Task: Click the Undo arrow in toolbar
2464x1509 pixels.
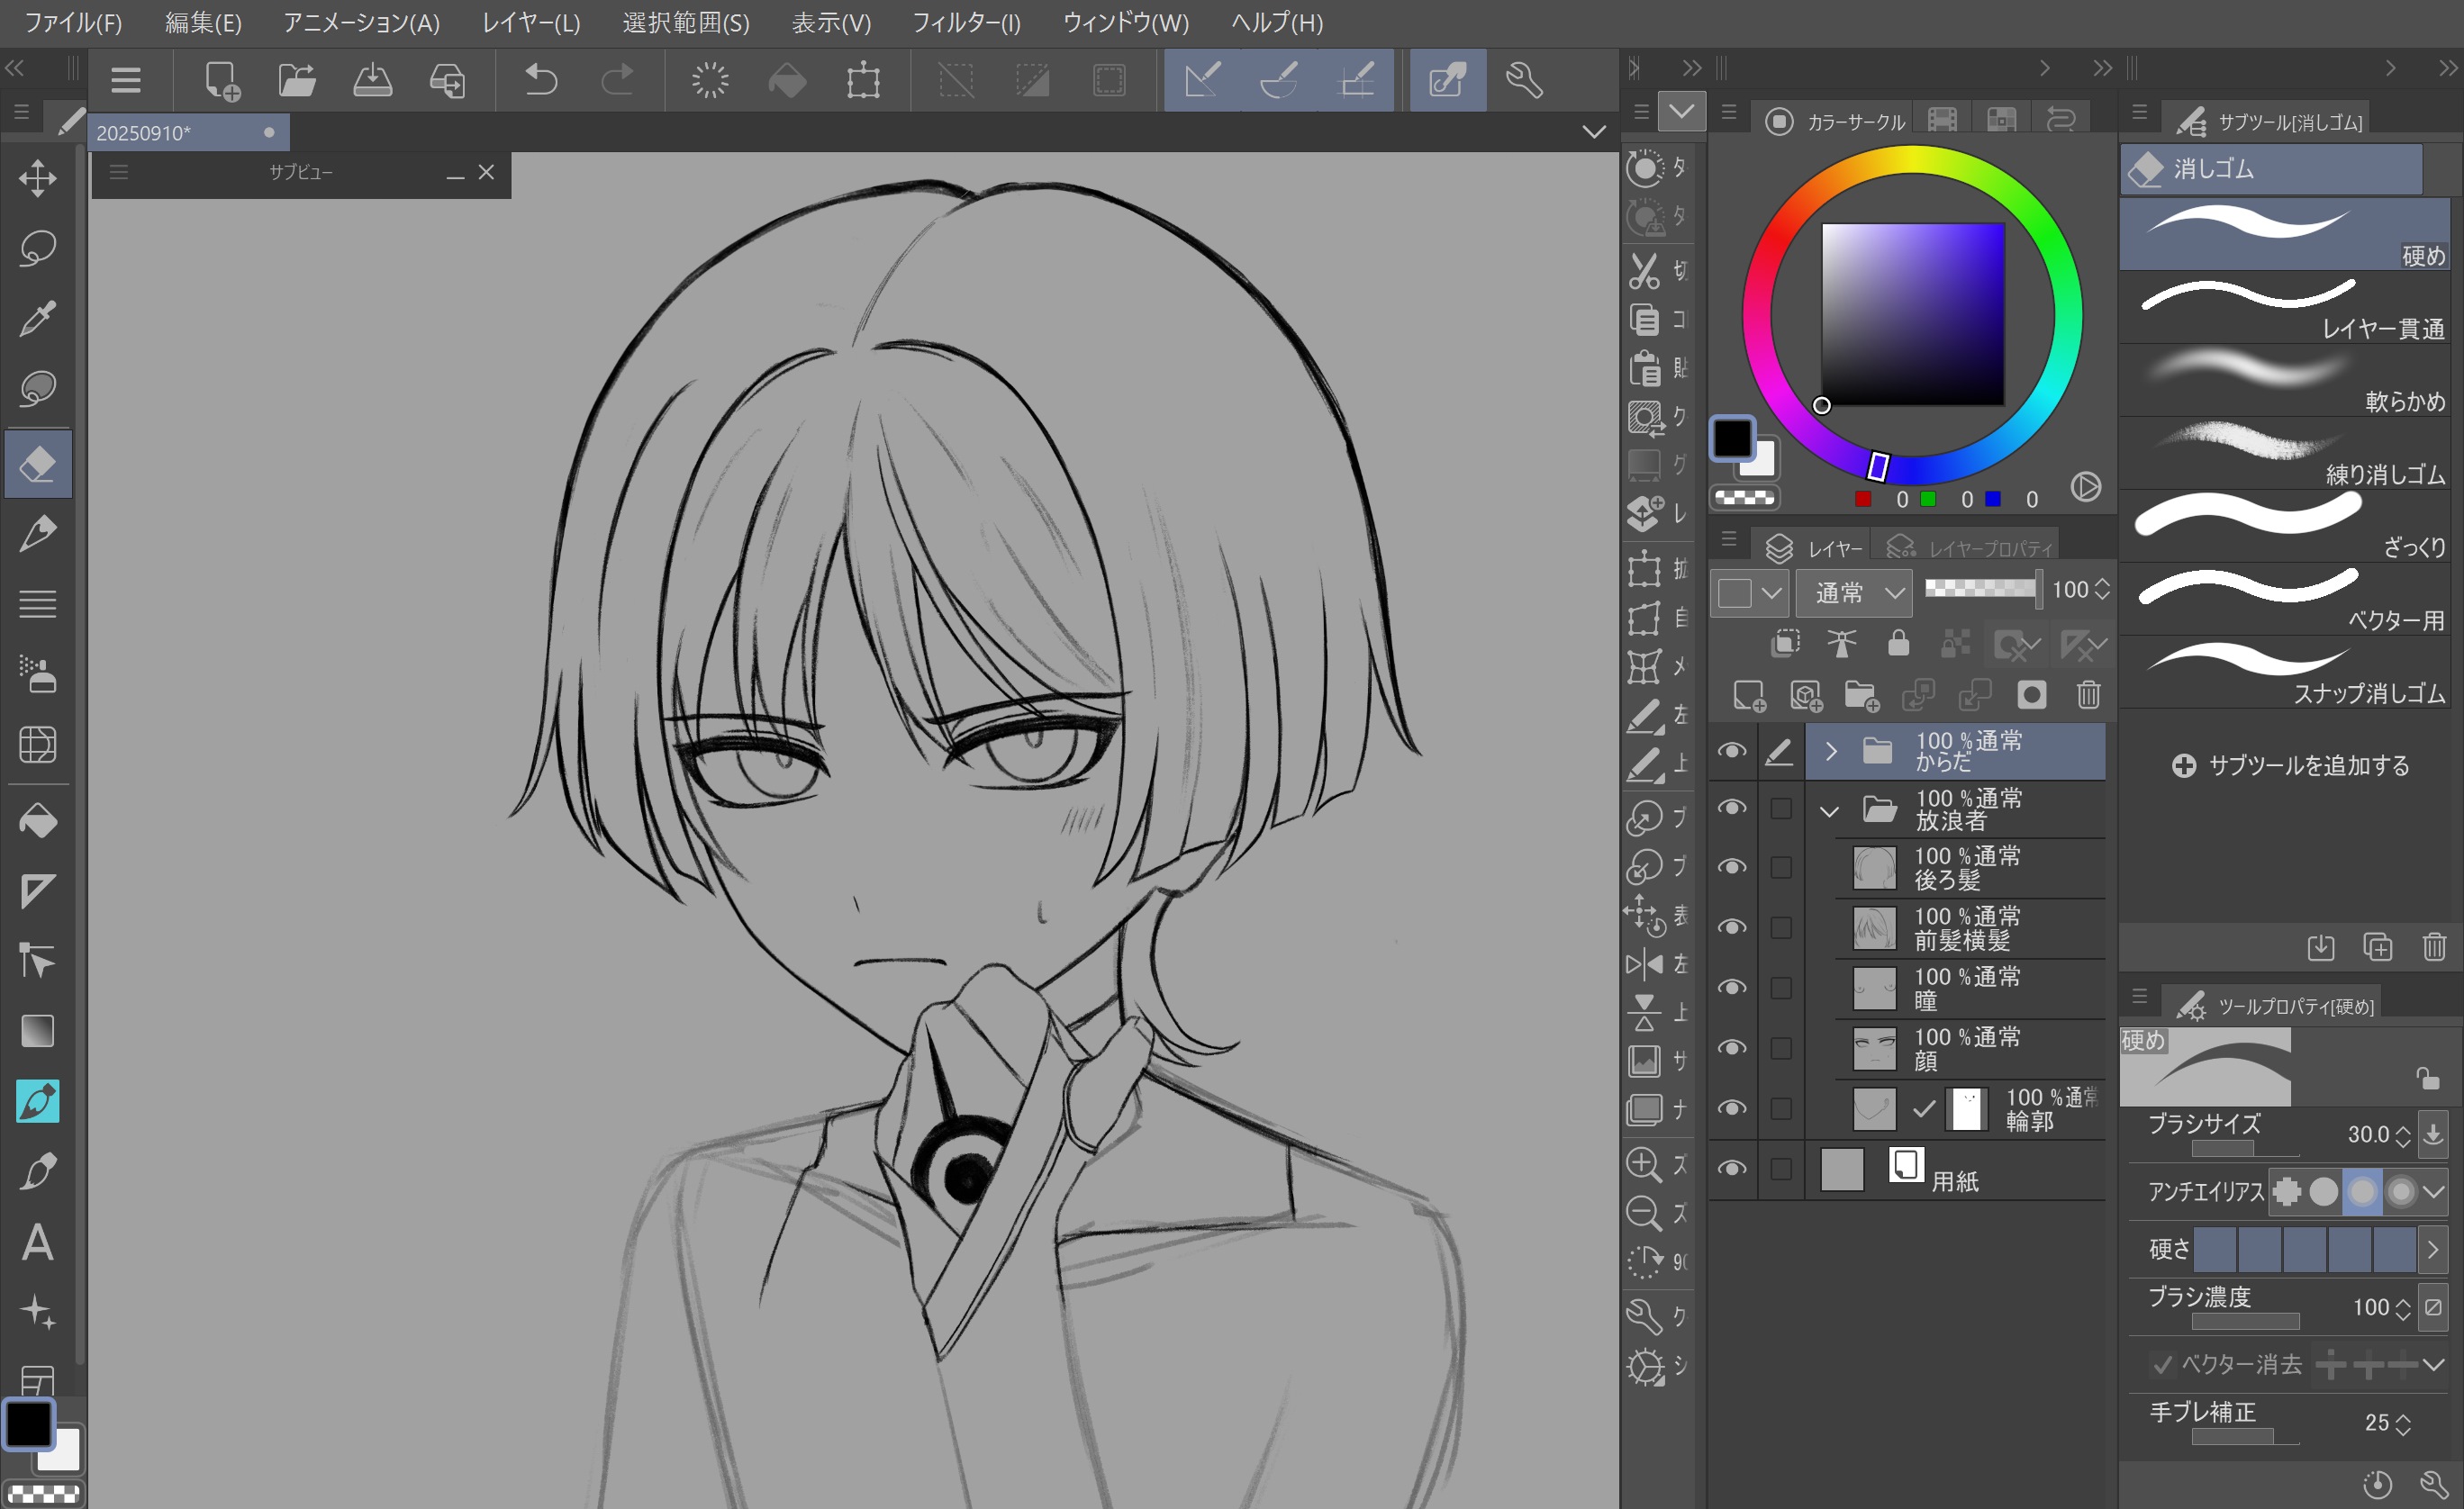Action: click(540, 80)
